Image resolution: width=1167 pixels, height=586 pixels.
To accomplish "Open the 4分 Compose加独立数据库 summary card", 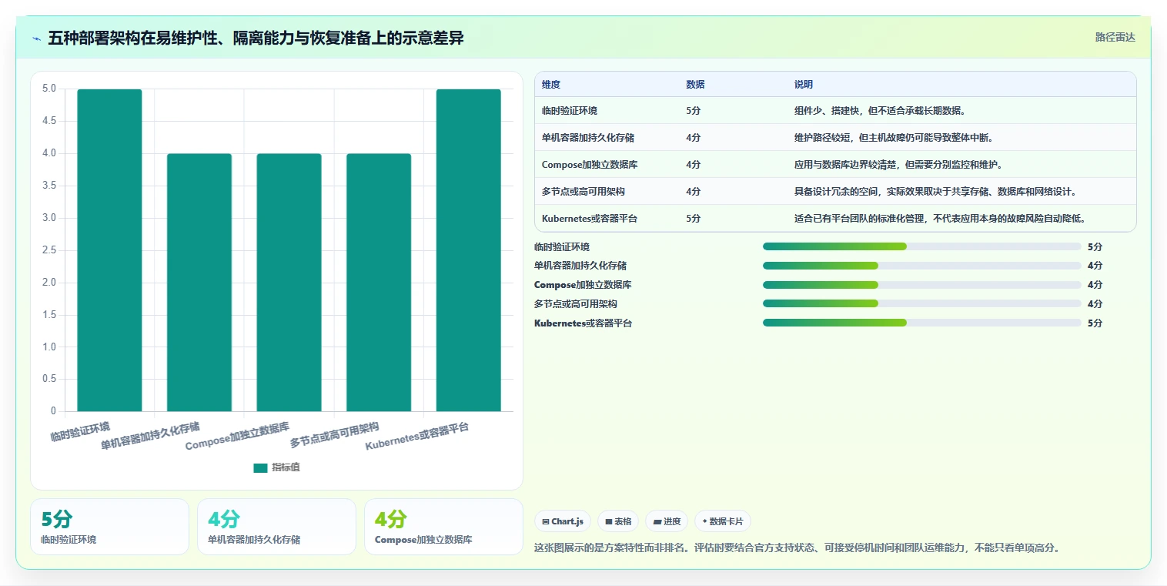I will pyautogui.click(x=443, y=527).
